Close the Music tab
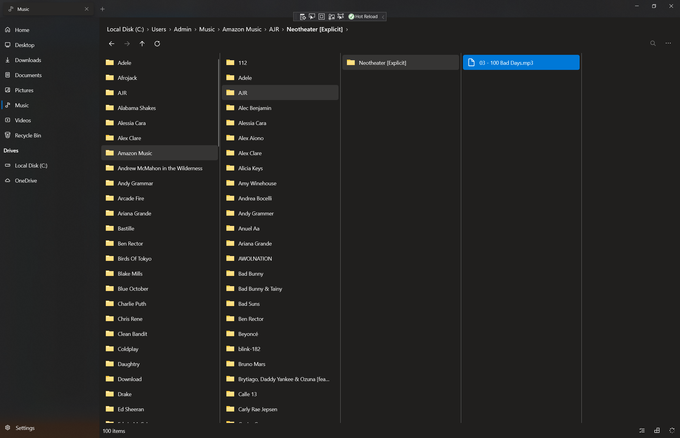The width and height of the screenshot is (680, 438). pos(87,9)
